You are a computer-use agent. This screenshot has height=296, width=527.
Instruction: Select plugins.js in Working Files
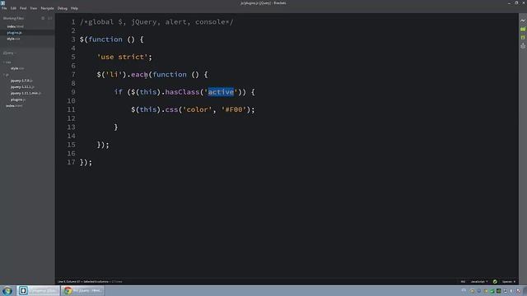[x=15, y=33]
